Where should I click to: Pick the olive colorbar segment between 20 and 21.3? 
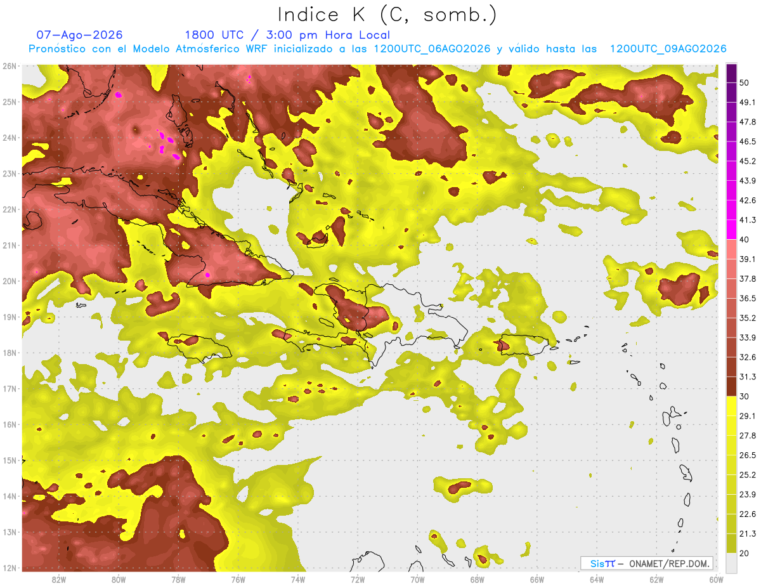[731, 543]
